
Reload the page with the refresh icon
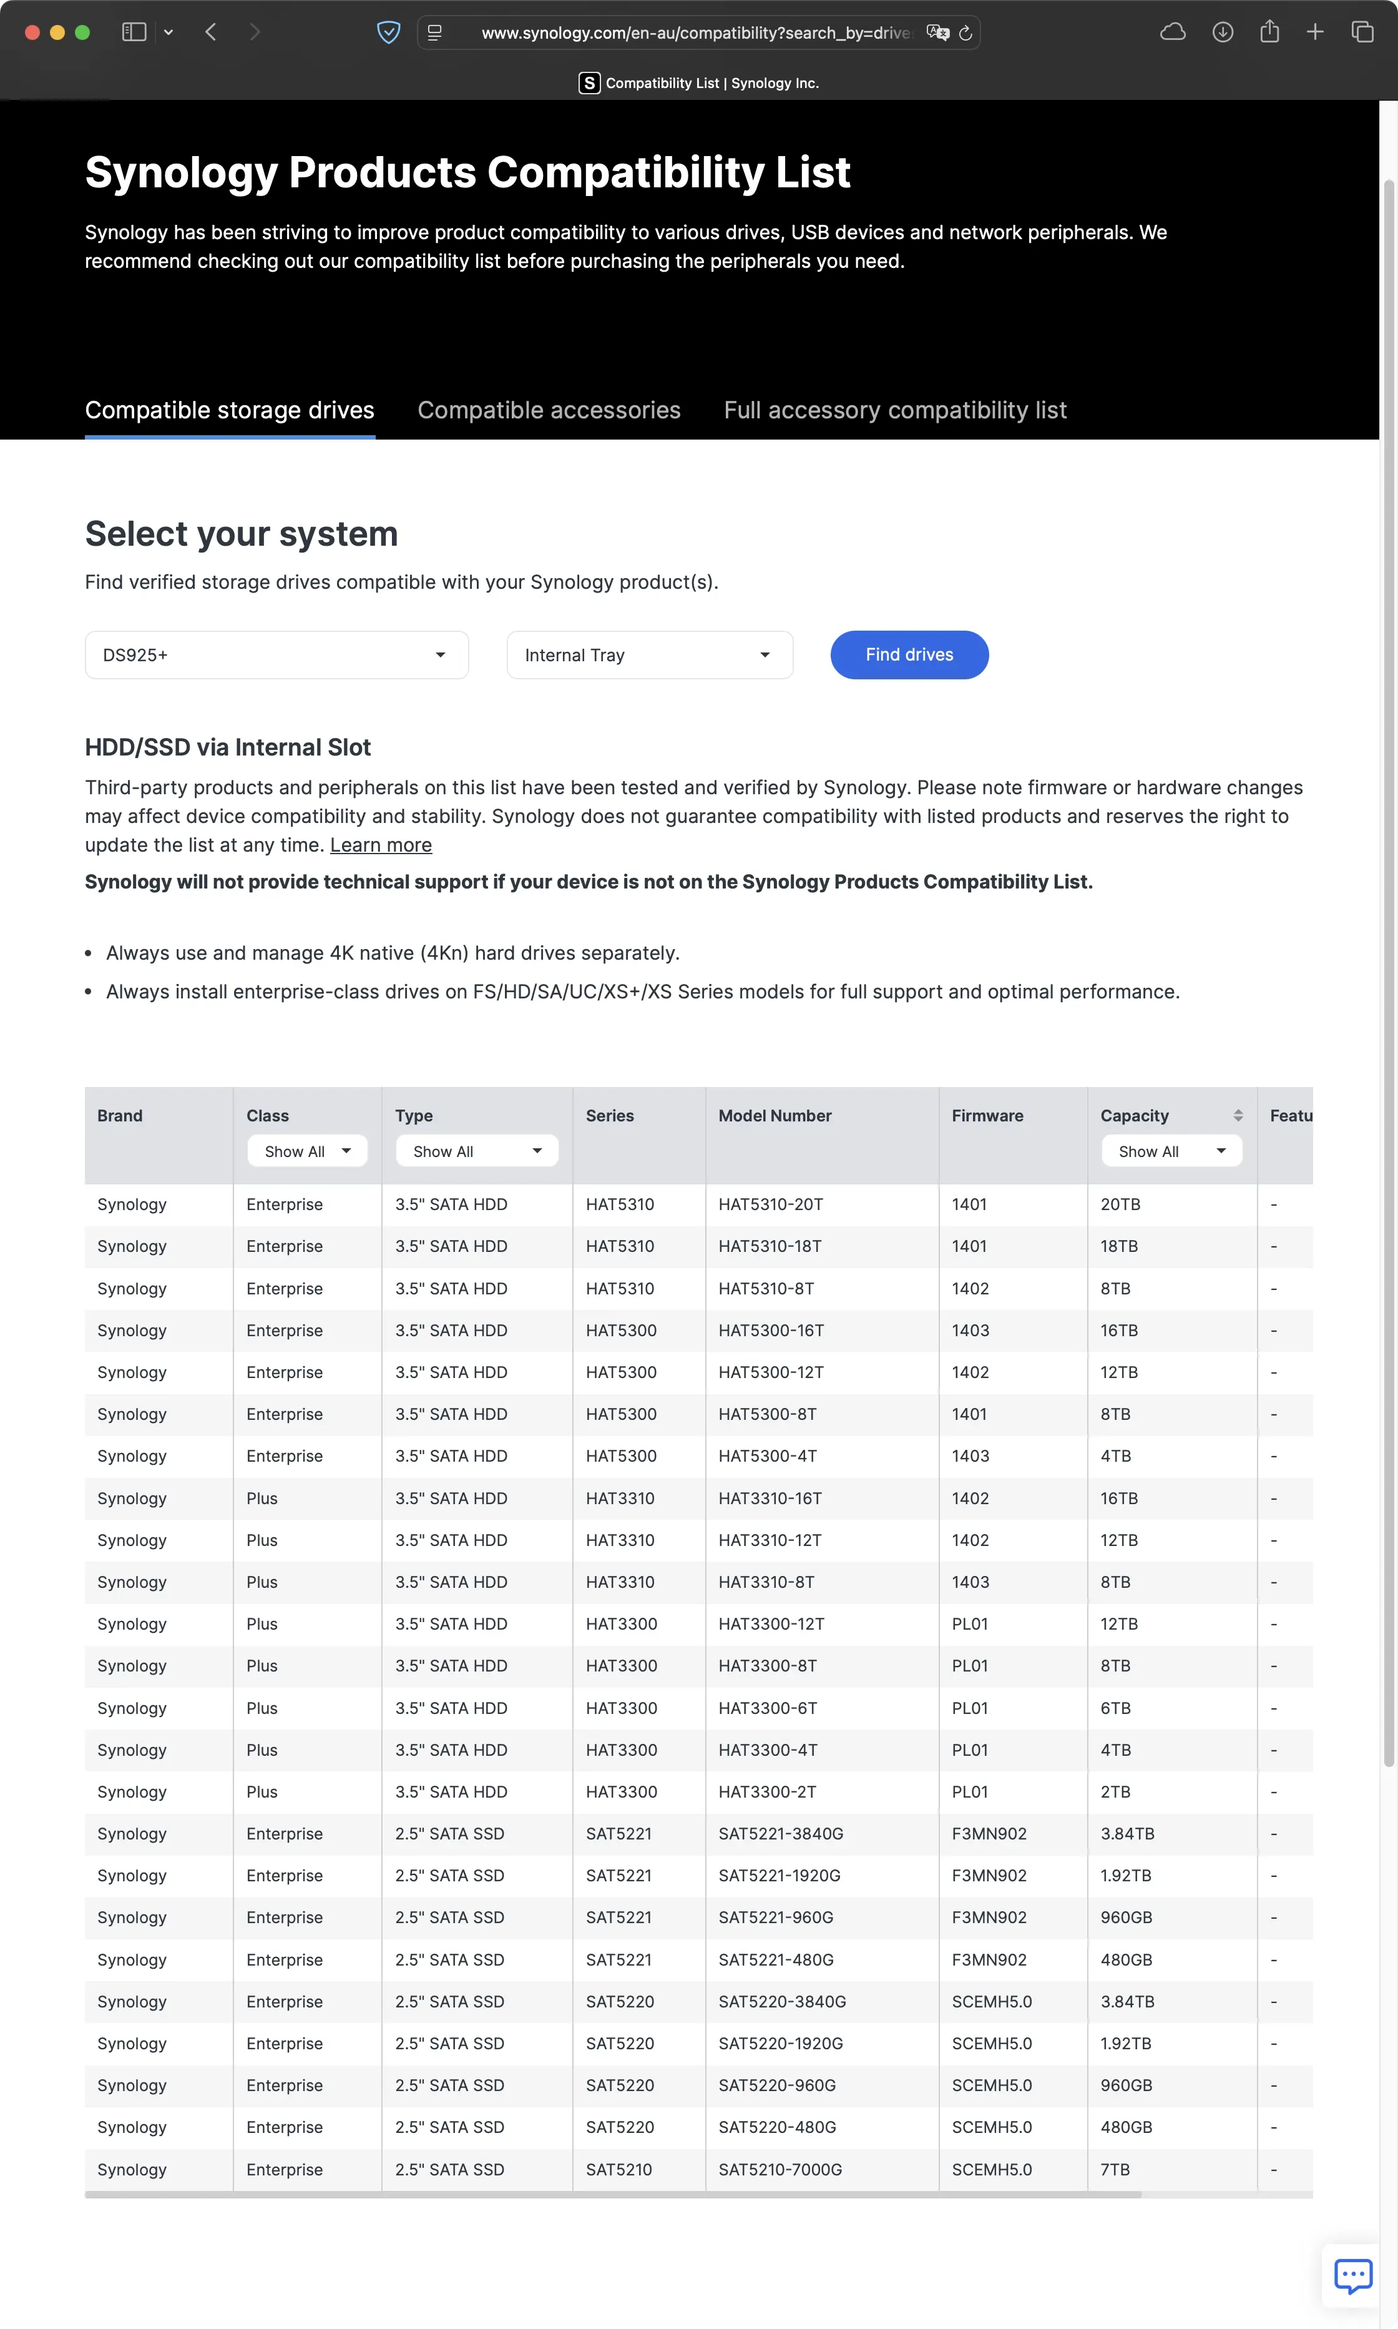965,33
